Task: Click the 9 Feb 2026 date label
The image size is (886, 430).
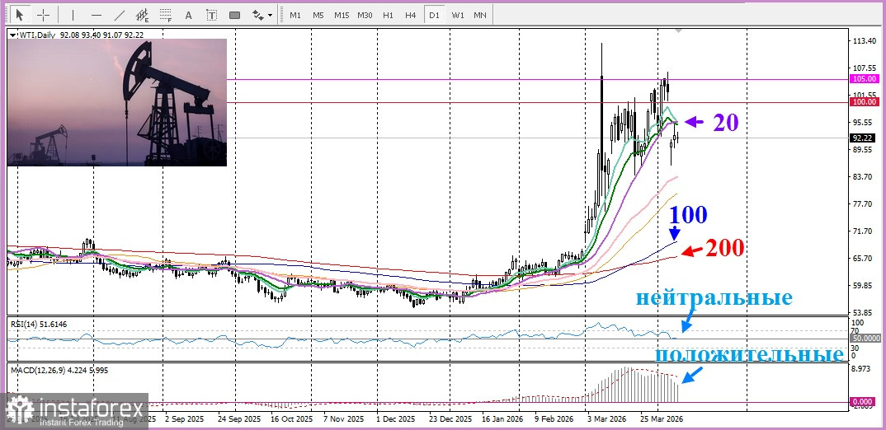Action: click(555, 420)
